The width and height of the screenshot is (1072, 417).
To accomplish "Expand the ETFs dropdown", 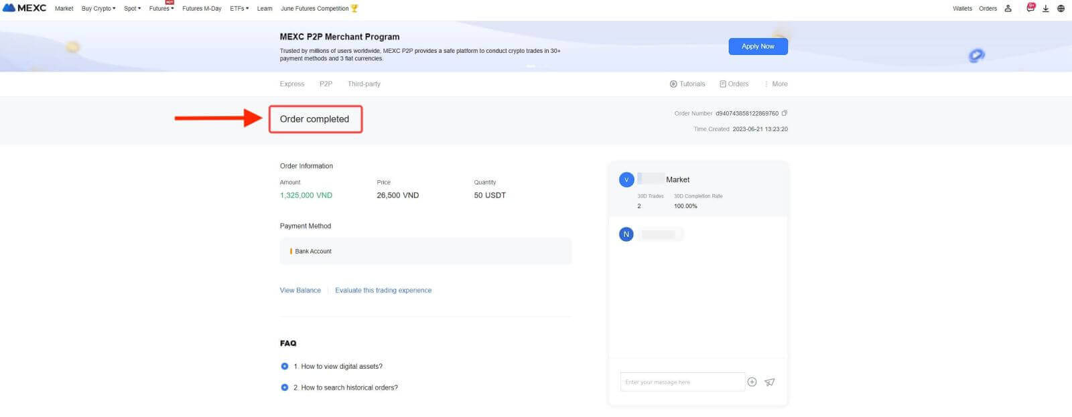I will pyautogui.click(x=239, y=9).
